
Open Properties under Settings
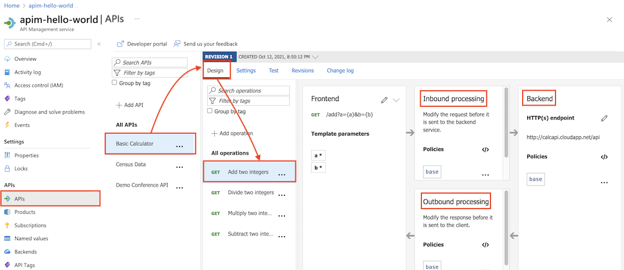(26, 155)
